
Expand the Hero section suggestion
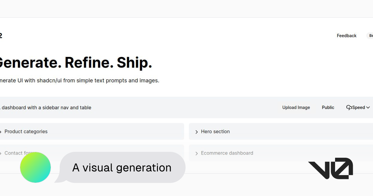[215, 132]
